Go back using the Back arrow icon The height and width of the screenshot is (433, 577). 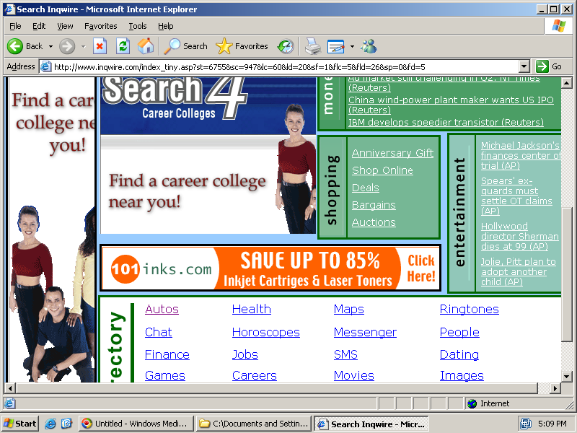15,46
